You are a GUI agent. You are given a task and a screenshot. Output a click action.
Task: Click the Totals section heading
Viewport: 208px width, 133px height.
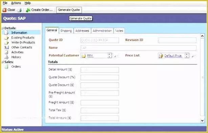[53, 62]
